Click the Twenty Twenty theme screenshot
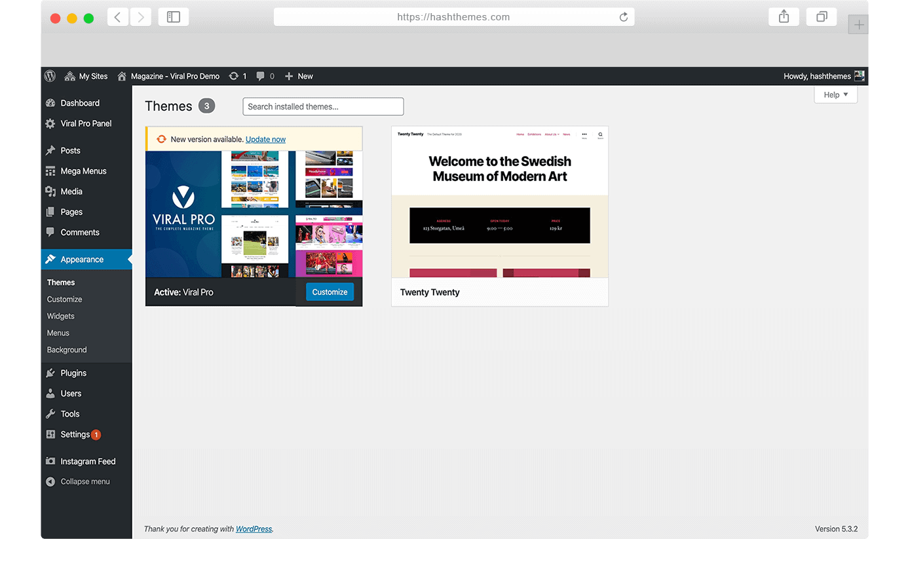The height and width of the screenshot is (569, 910). [500, 202]
